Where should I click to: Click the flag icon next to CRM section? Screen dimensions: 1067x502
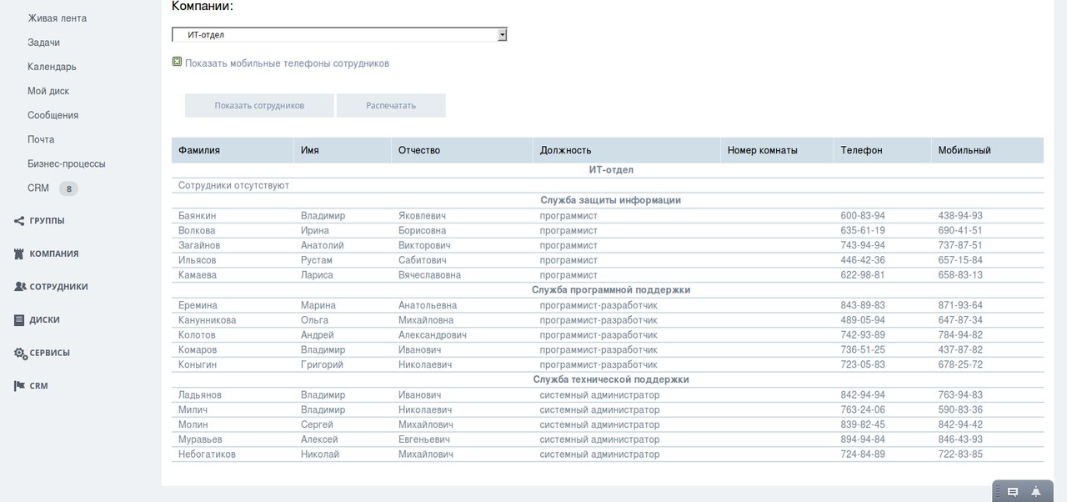point(19,386)
